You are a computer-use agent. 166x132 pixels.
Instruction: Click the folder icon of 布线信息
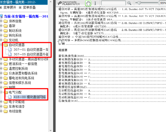click(x=6, y=111)
